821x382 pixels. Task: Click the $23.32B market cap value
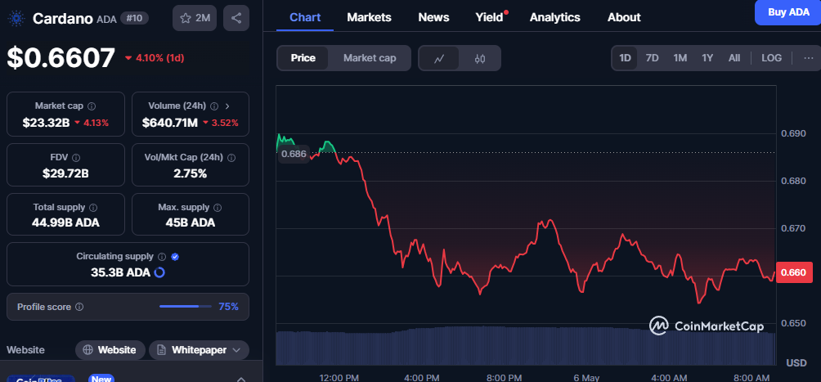point(46,123)
